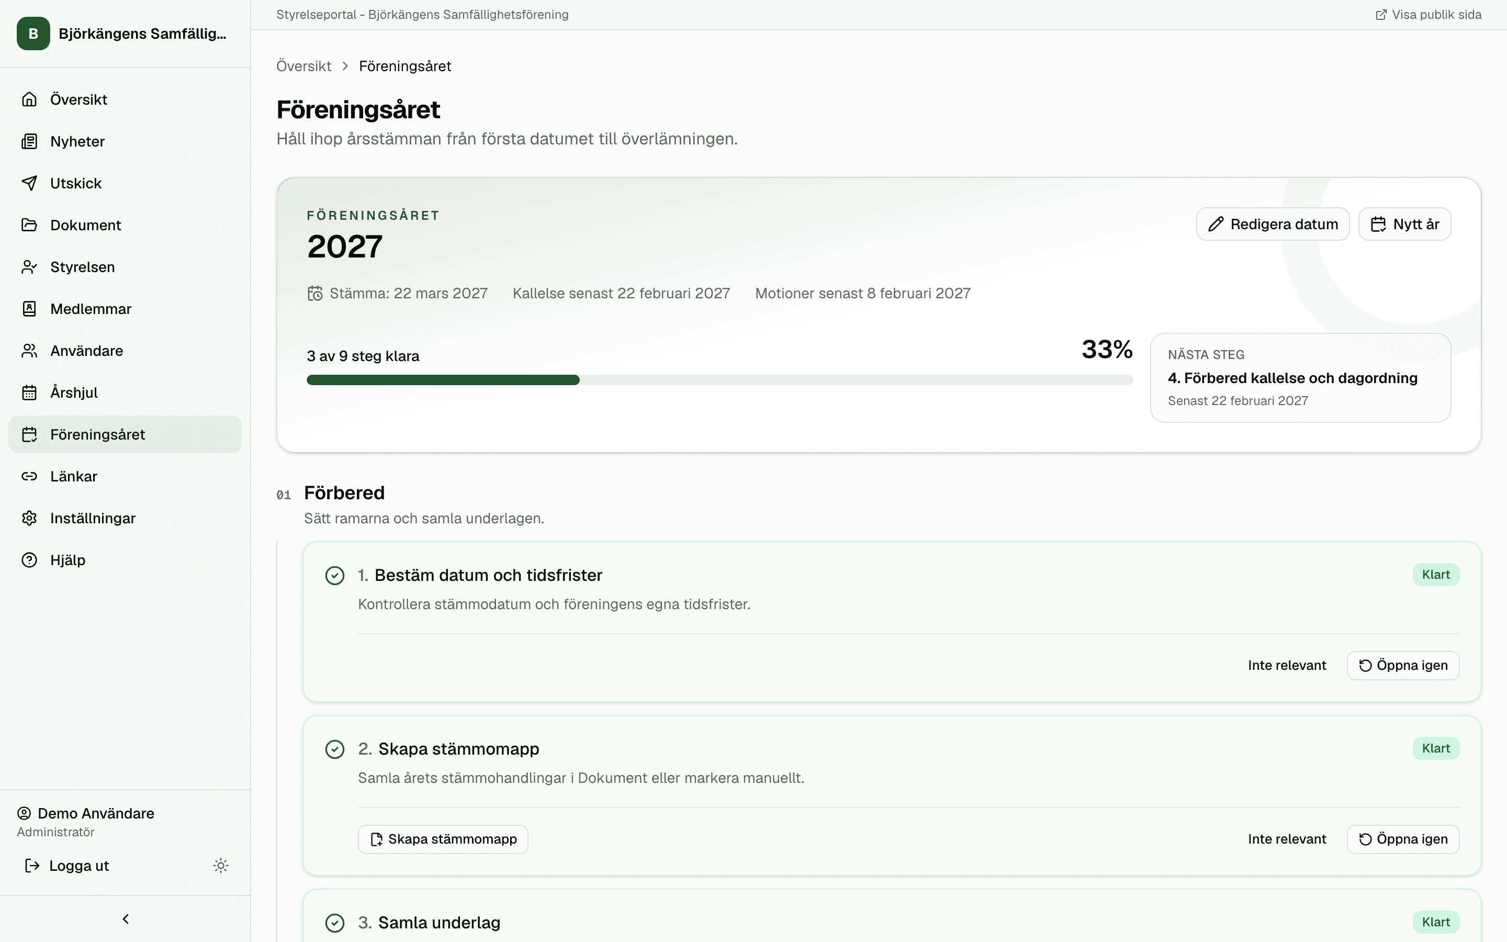Click the question mark icon beside Hjälp
1507x942 pixels.
click(x=29, y=560)
